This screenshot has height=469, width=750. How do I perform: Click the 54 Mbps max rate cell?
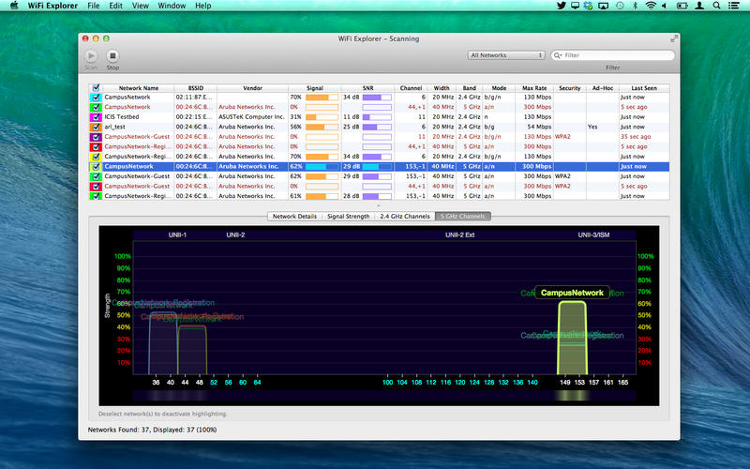coord(537,127)
